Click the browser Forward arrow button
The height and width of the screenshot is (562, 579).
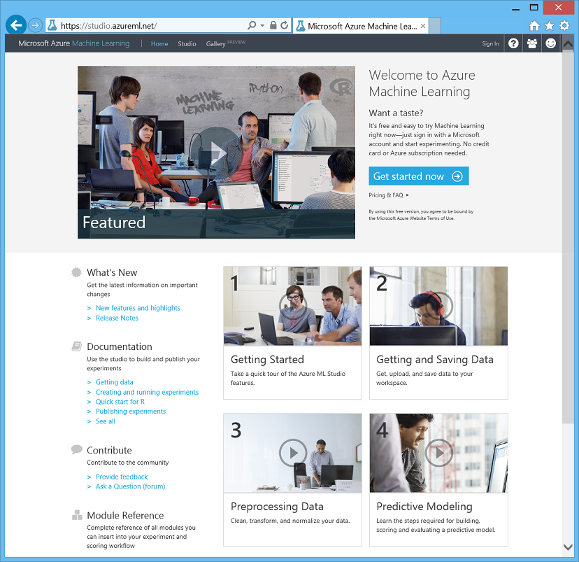35,25
